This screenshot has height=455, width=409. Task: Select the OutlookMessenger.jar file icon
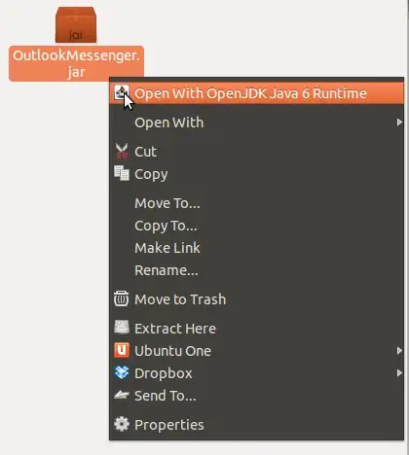point(76,24)
